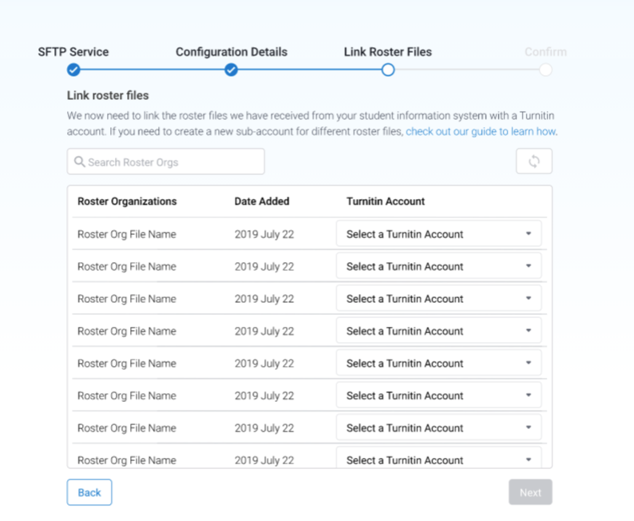Select the first Roster Org File Name row
Viewport: 634px width, 521px height.
(x=127, y=234)
